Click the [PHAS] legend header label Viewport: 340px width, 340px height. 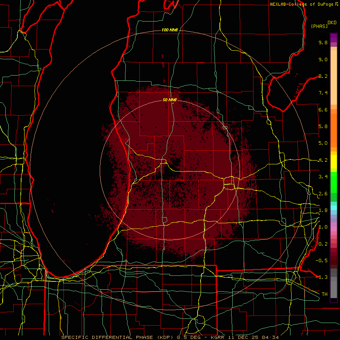point(319,26)
